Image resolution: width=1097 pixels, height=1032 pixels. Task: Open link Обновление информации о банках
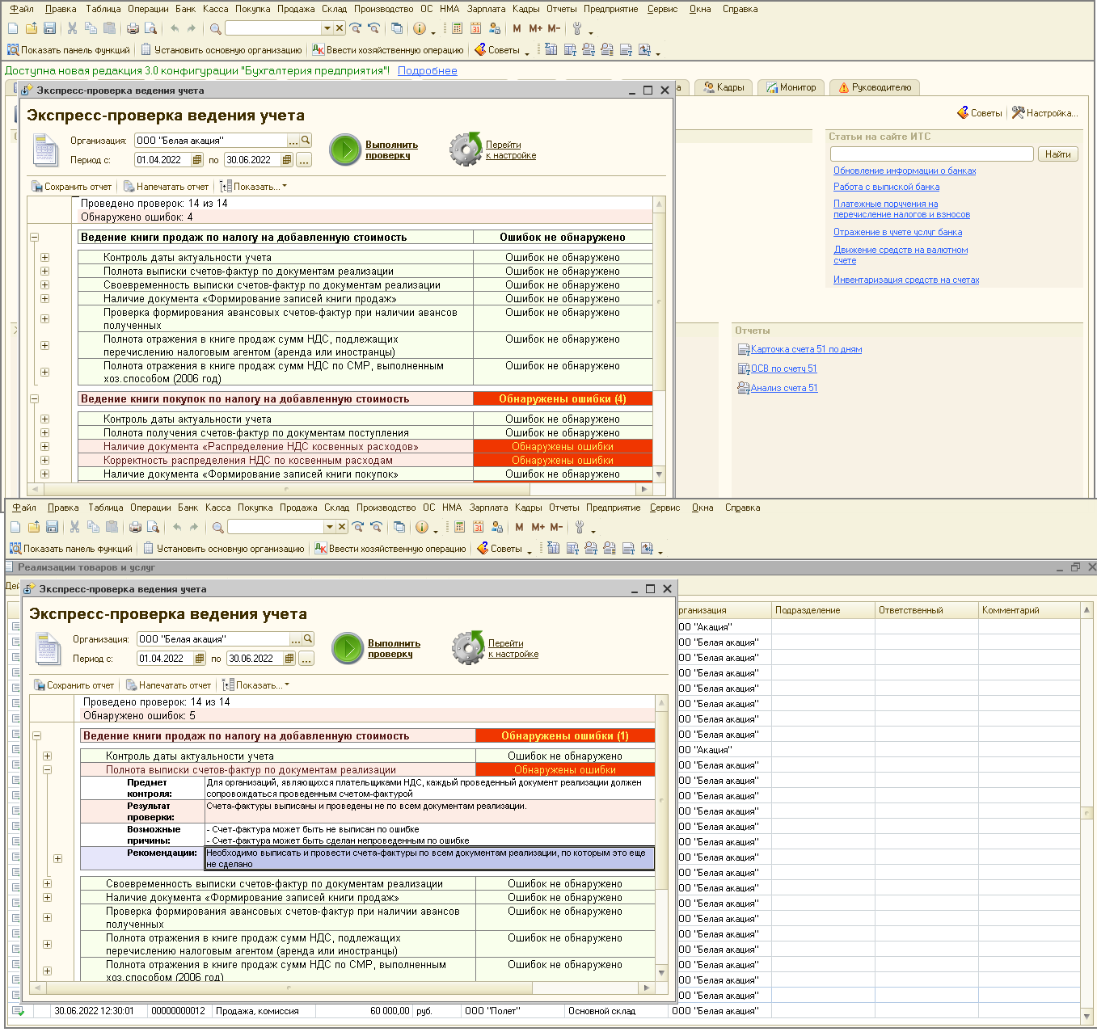905,171
